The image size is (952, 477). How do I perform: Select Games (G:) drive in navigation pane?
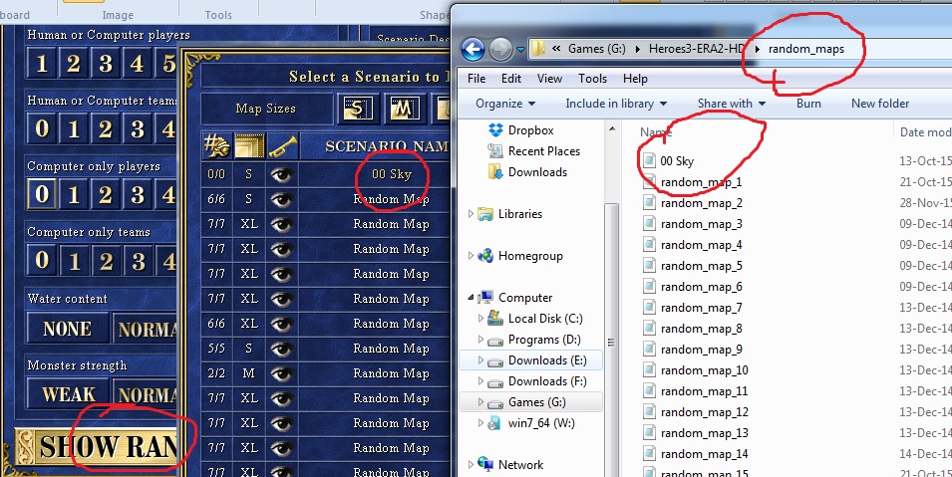[x=536, y=402]
